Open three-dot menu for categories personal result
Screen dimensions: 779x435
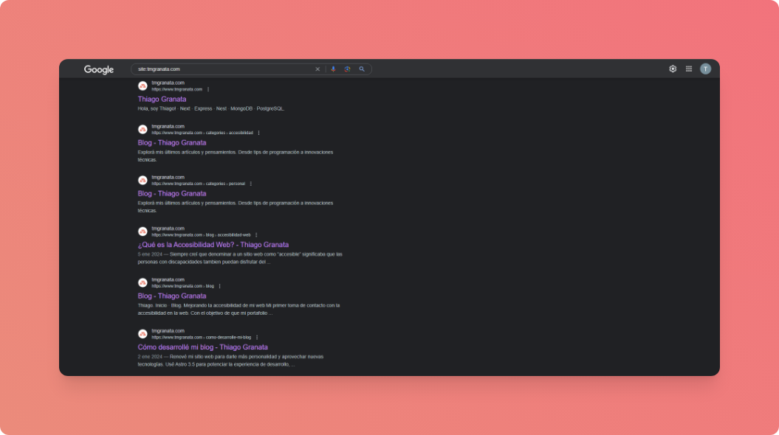(x=251, y=184)
